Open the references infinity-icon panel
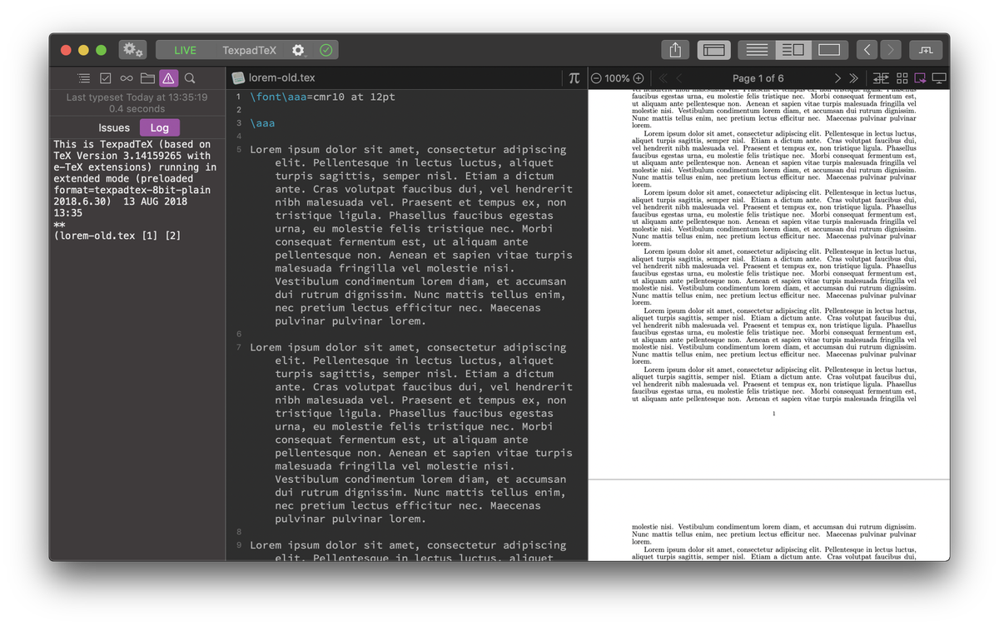 pos(127,78)
